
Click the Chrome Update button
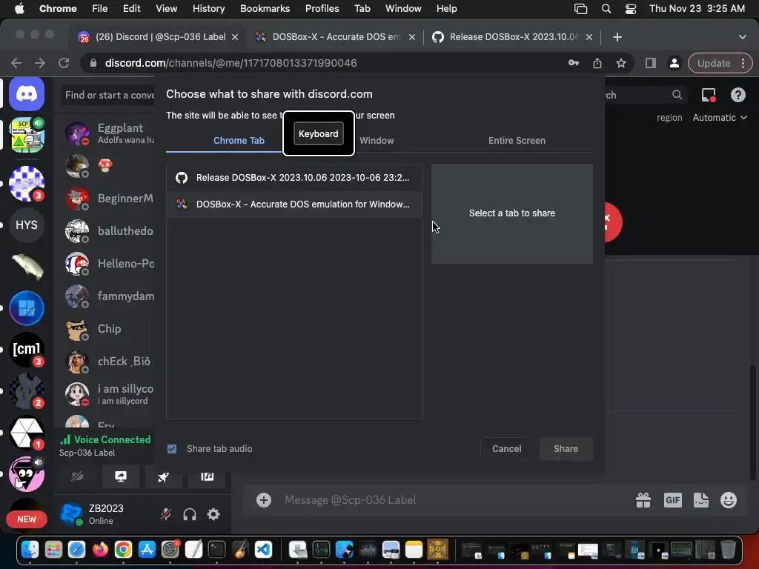(x=714, y=63)
